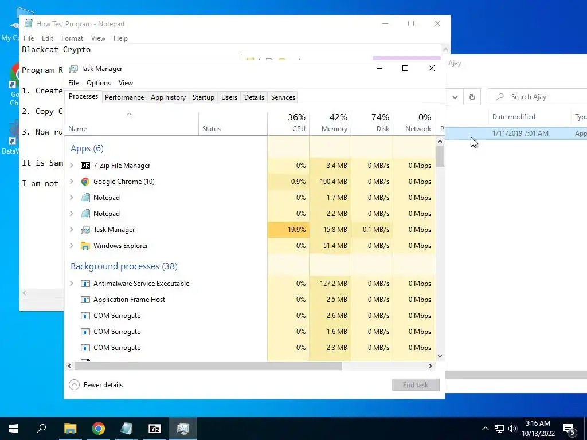Switch to the Performance tab

tap(124, 97)
